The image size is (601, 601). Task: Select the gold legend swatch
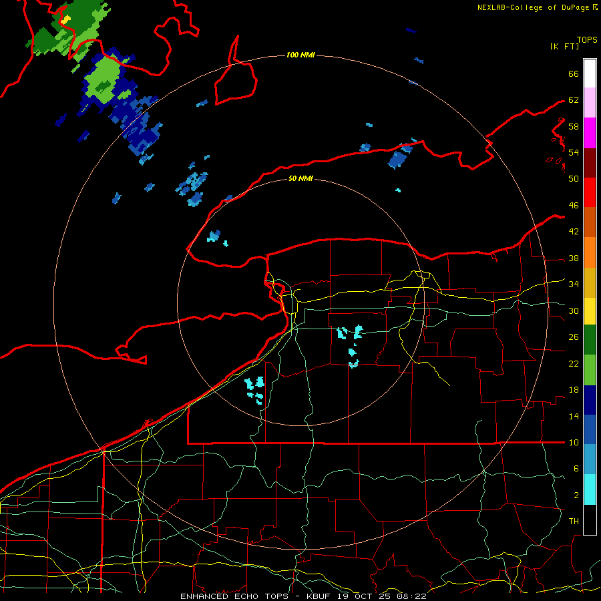point(590,282)
